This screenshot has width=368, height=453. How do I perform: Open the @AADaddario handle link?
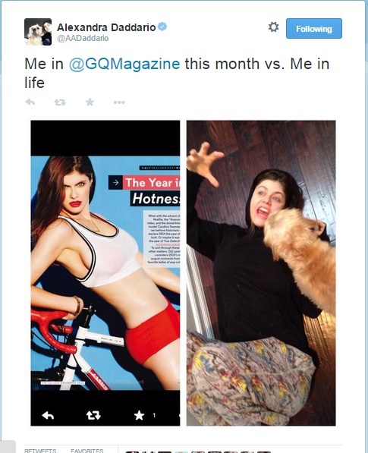click(83, 38)
